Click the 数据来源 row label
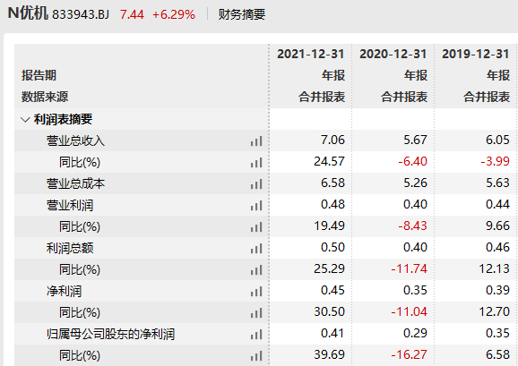 pyautogui.click(x=45, y=97)
